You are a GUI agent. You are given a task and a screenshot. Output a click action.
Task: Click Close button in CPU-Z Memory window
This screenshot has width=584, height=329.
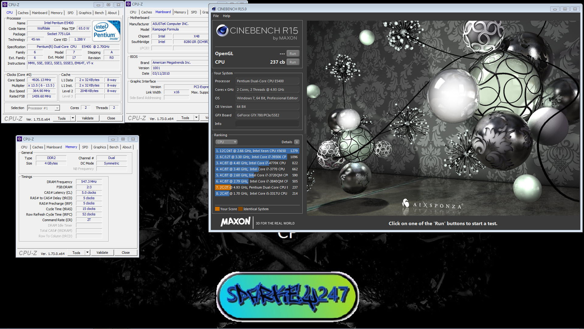(x=126, y=253)
